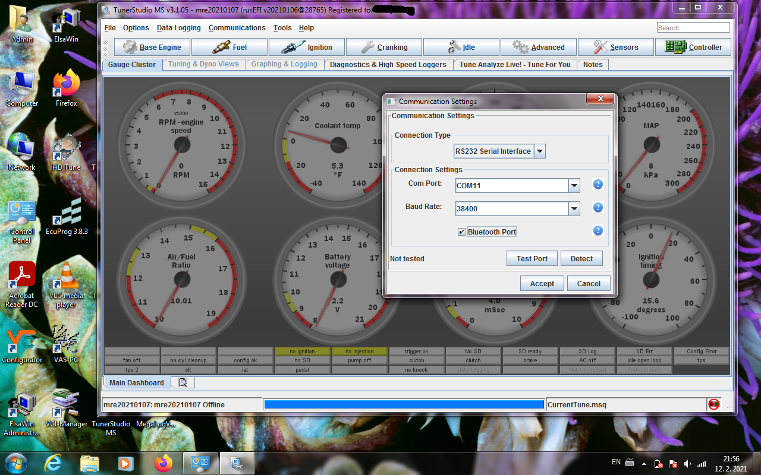Click Cancel in Communication Settings
Viewport: 761px width, 475px height.
click(589, 283)
